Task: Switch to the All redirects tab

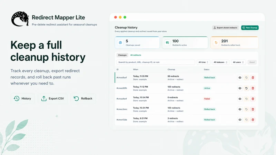Action: [136, 55]
